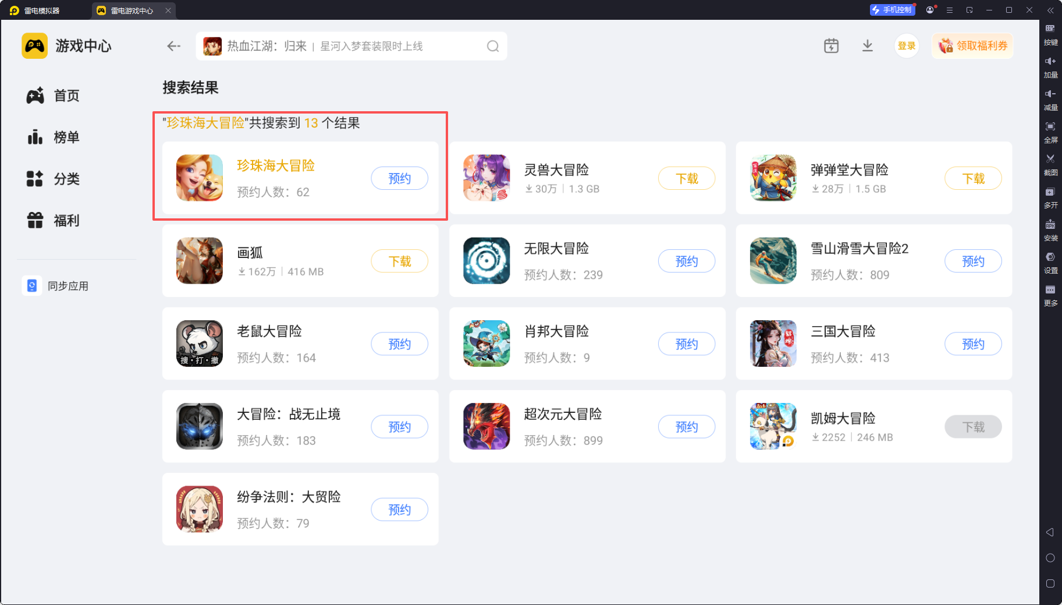Click the search input field
The height and width of the screenshot is (605, 1062).
(x=351, y=46)
